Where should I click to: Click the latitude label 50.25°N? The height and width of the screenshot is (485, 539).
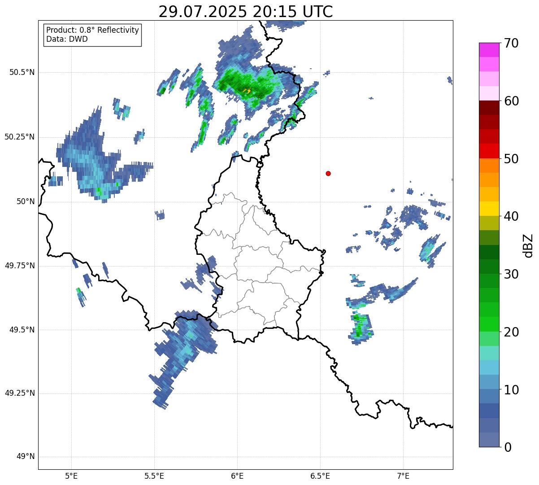tap(20, 137)
